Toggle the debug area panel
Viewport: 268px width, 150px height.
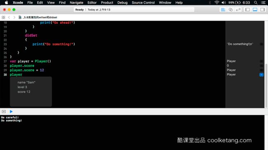[x=255, y=10]
